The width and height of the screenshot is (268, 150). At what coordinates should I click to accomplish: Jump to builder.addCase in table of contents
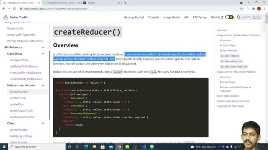230,56
